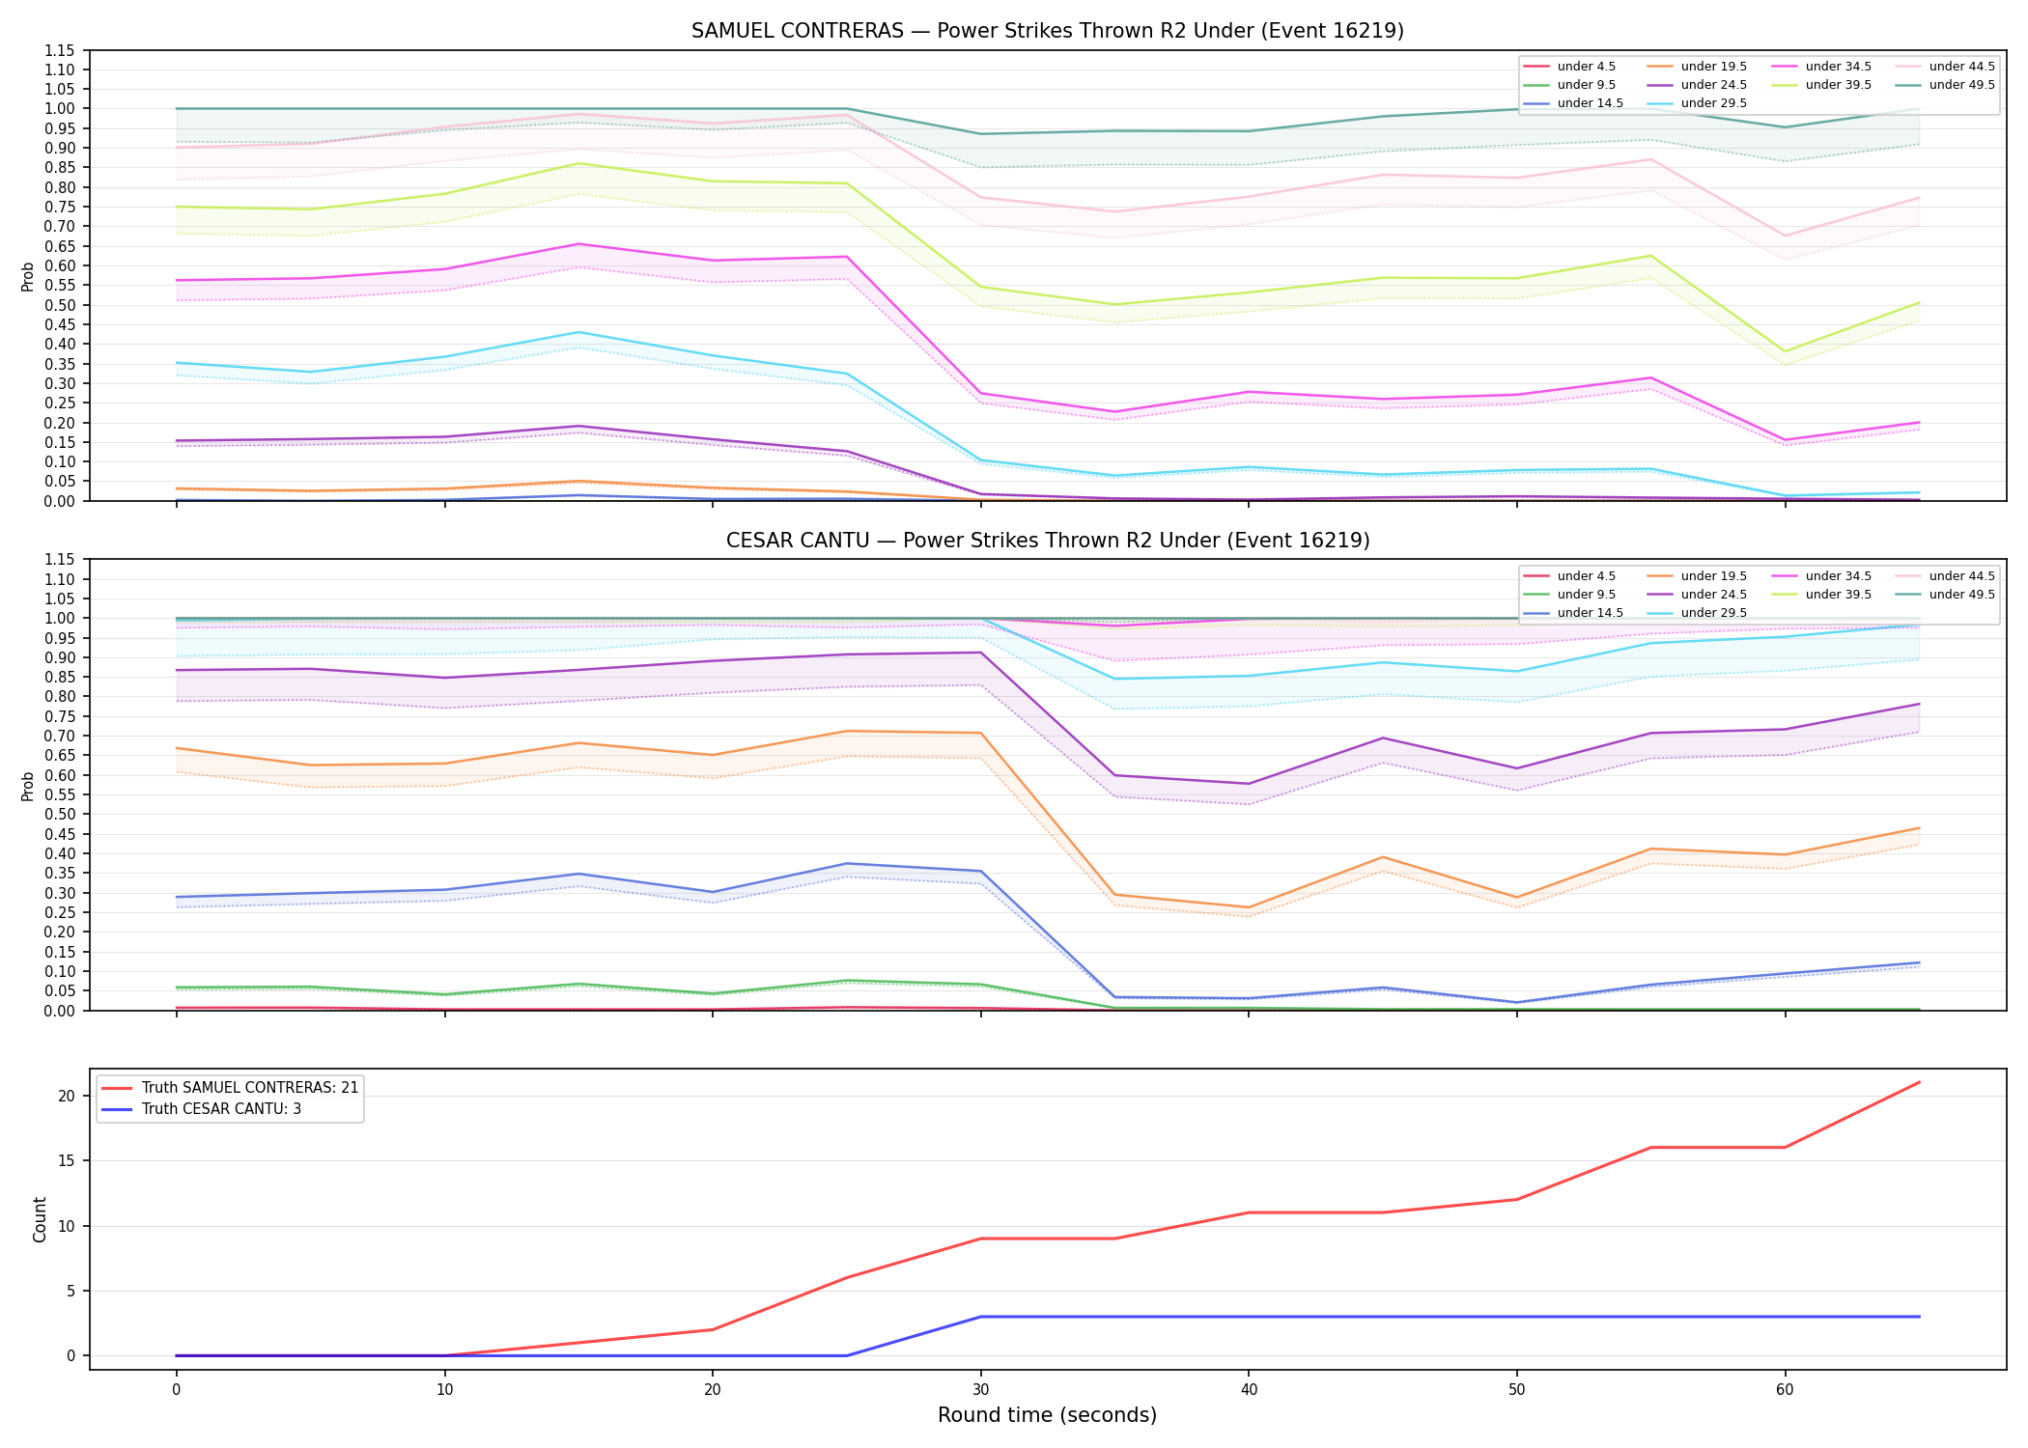Click x-axis tick label 30
The width and height of the screenshot is (2028, 1448).
coord(980,1390)
